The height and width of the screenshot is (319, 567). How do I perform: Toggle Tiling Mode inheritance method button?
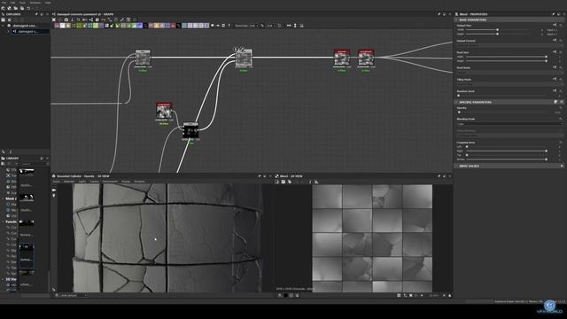555,79
